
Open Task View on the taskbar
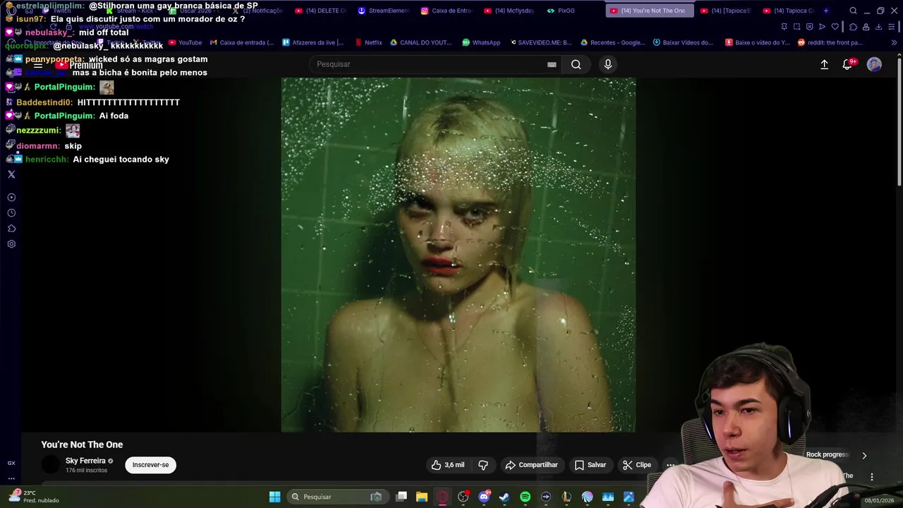(x=401, y=497)
